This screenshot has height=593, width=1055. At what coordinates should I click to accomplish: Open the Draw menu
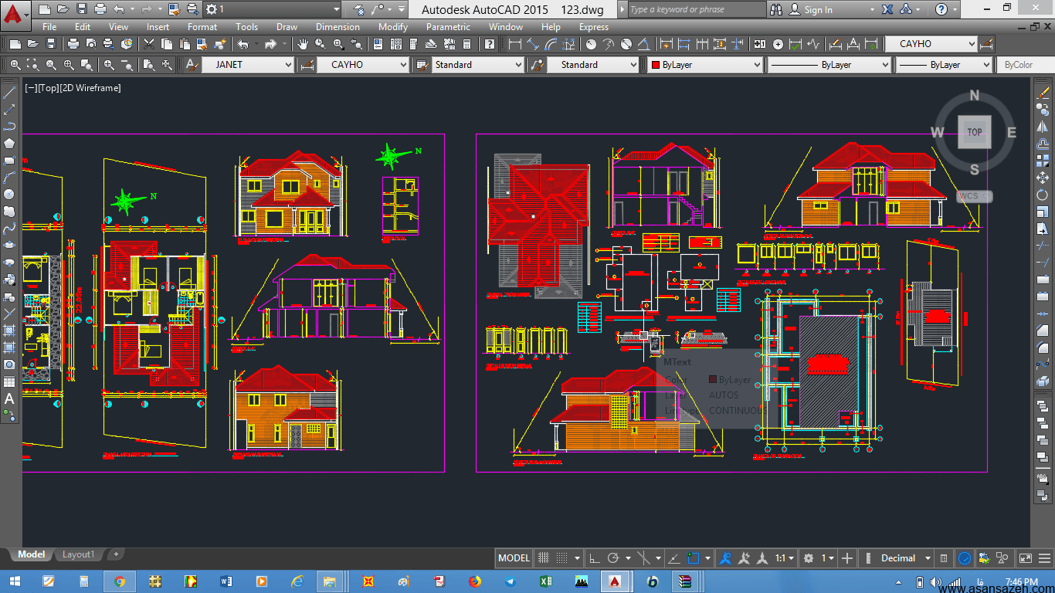[x=287, y=27]
